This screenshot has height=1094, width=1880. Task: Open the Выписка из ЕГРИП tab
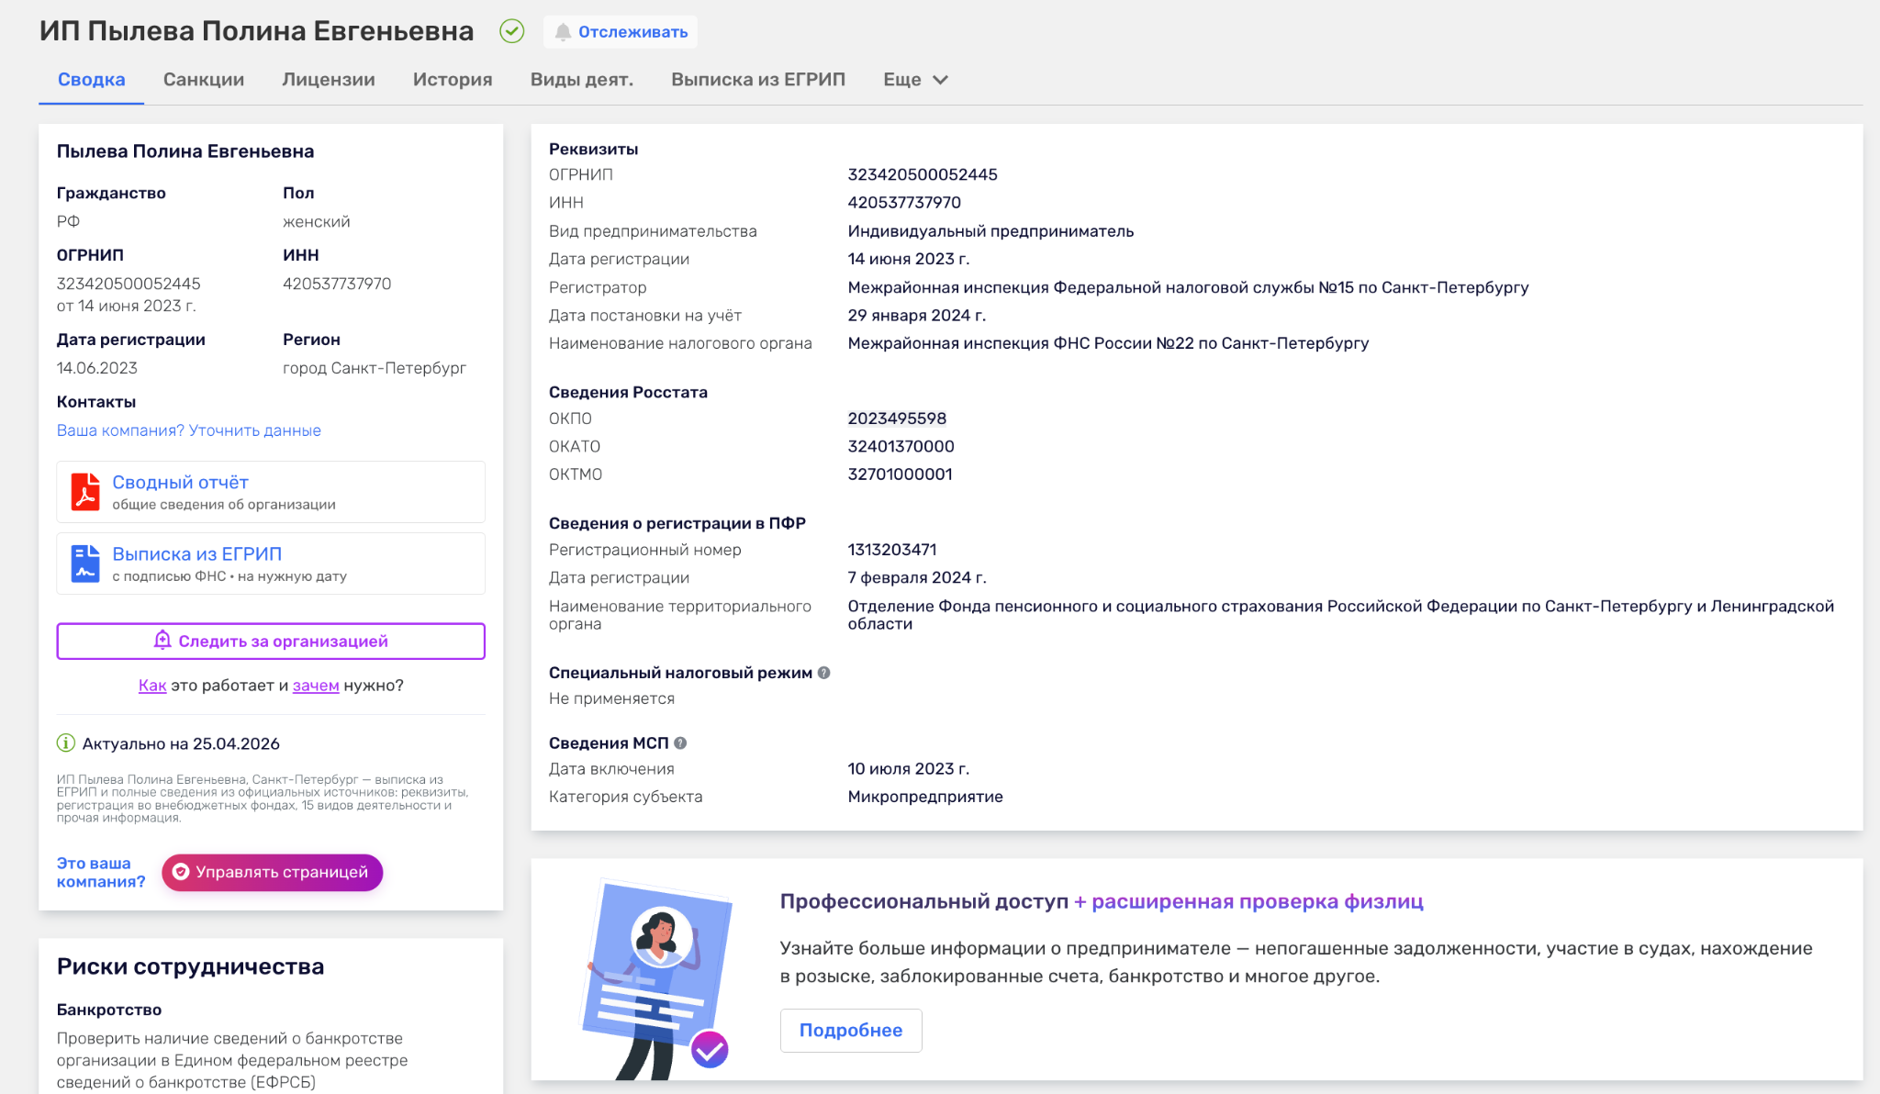(x=758, y=80)
